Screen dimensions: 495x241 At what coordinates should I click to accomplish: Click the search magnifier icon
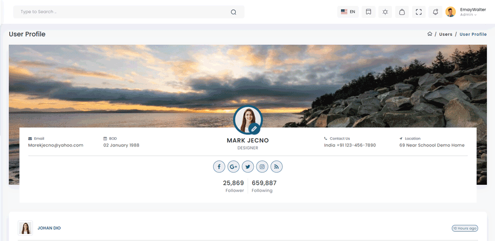pyautogui.click(x=233, y=12)
